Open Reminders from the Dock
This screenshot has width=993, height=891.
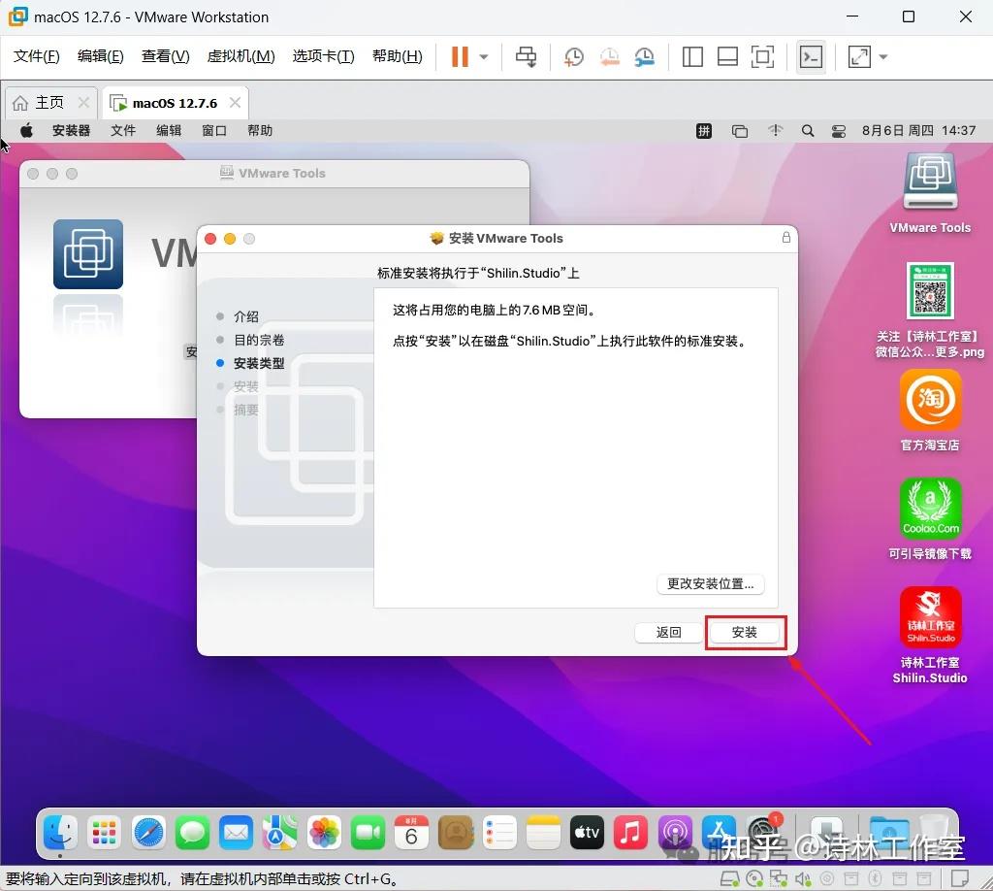tap(499, 832)
